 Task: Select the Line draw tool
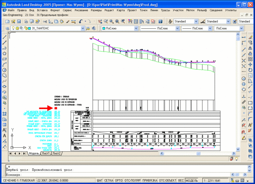click(x=4, y=37)
